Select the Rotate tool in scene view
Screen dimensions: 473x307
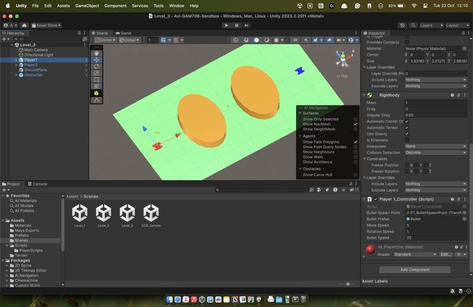[97, 66]
